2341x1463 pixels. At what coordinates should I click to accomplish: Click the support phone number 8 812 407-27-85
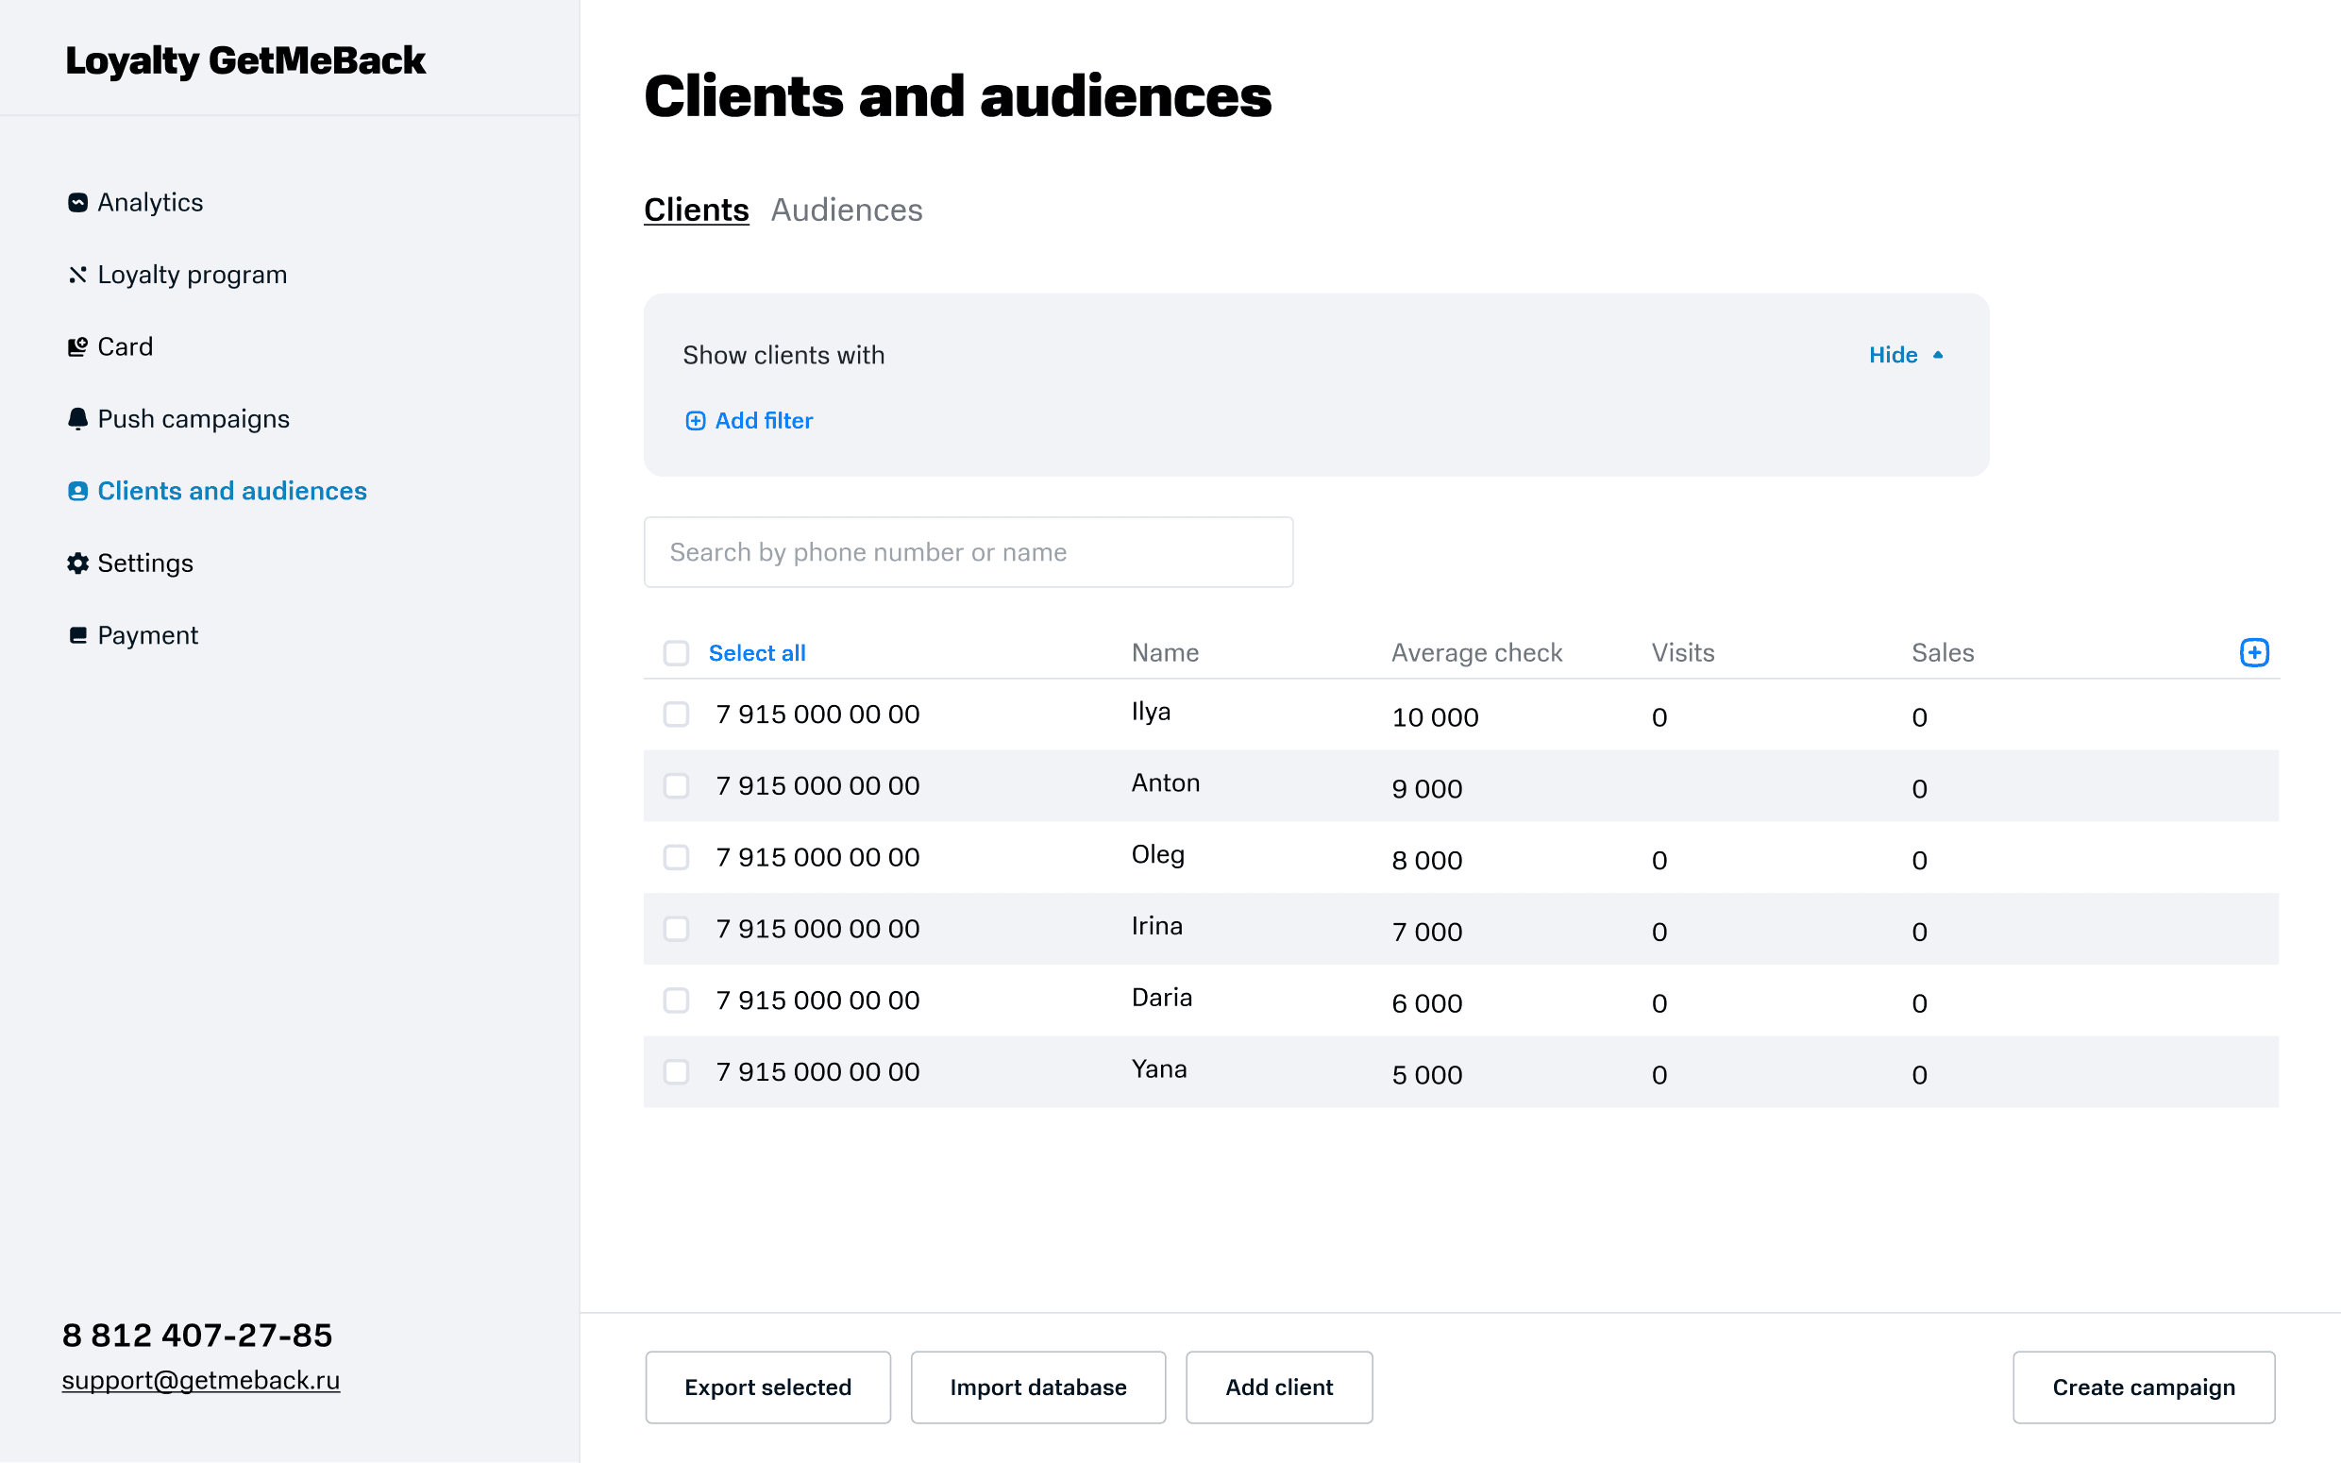197,1337
